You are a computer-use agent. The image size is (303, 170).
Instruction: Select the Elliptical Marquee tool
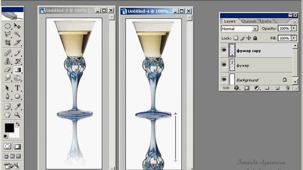coord(8,26)
